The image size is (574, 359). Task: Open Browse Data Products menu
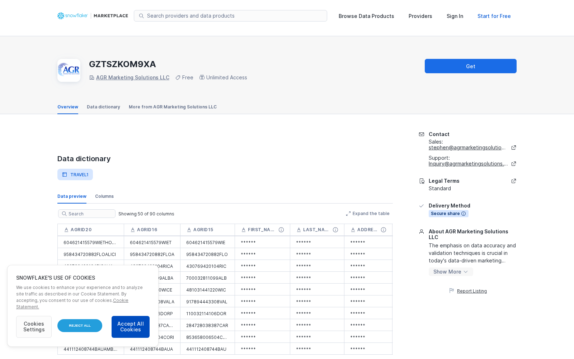click(x=366, y=16)
